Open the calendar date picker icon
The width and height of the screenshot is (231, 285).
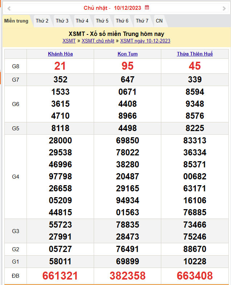147,8
